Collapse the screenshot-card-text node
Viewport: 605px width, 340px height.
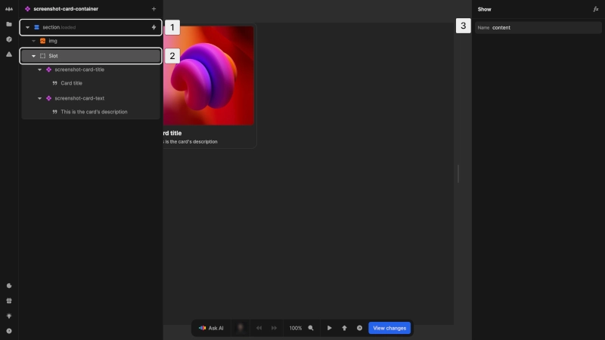pos(40,98)
